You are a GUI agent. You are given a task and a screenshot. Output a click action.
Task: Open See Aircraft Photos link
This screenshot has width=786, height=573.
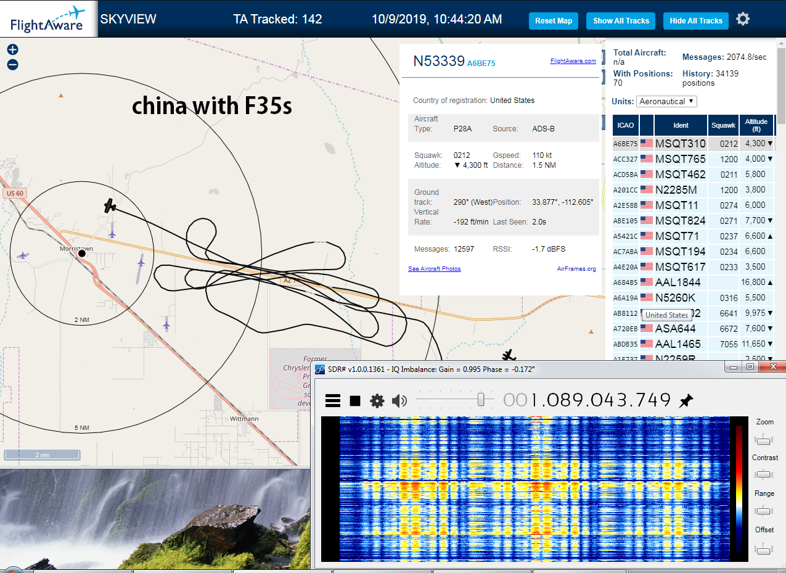(435, 269)
